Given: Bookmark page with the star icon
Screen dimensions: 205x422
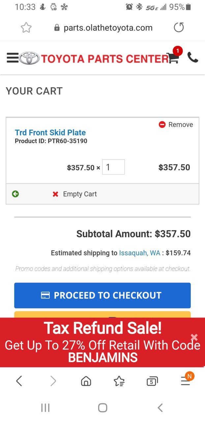Looking at the screenshot, I should pos(26,28).
